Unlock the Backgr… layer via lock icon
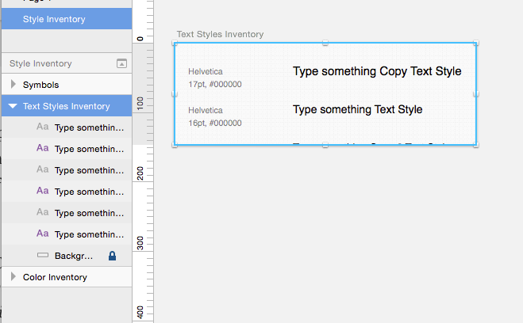 point(113,256)
